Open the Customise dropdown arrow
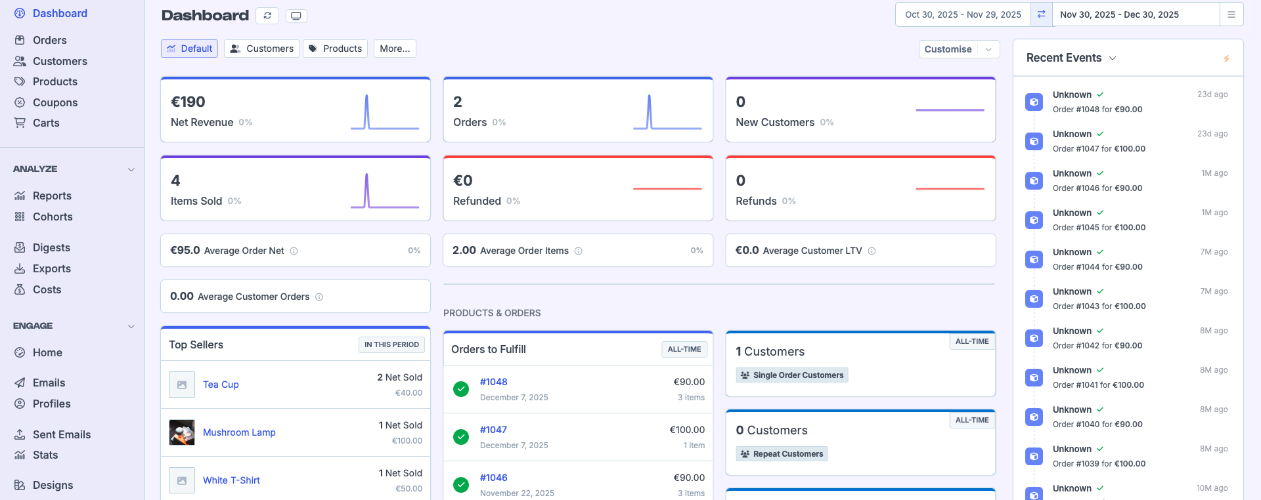Screen dimensions: 1261x500 pos(988,49)
